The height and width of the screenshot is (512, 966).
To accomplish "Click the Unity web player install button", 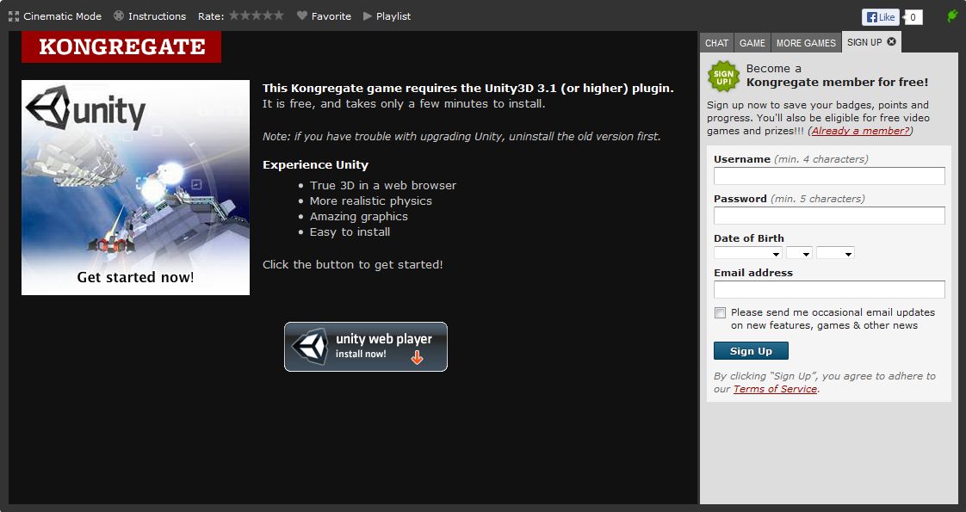I will tap(366, 347).
